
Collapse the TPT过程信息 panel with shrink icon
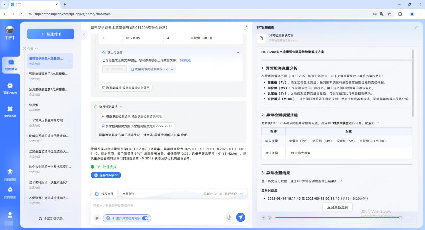point(416,28)
